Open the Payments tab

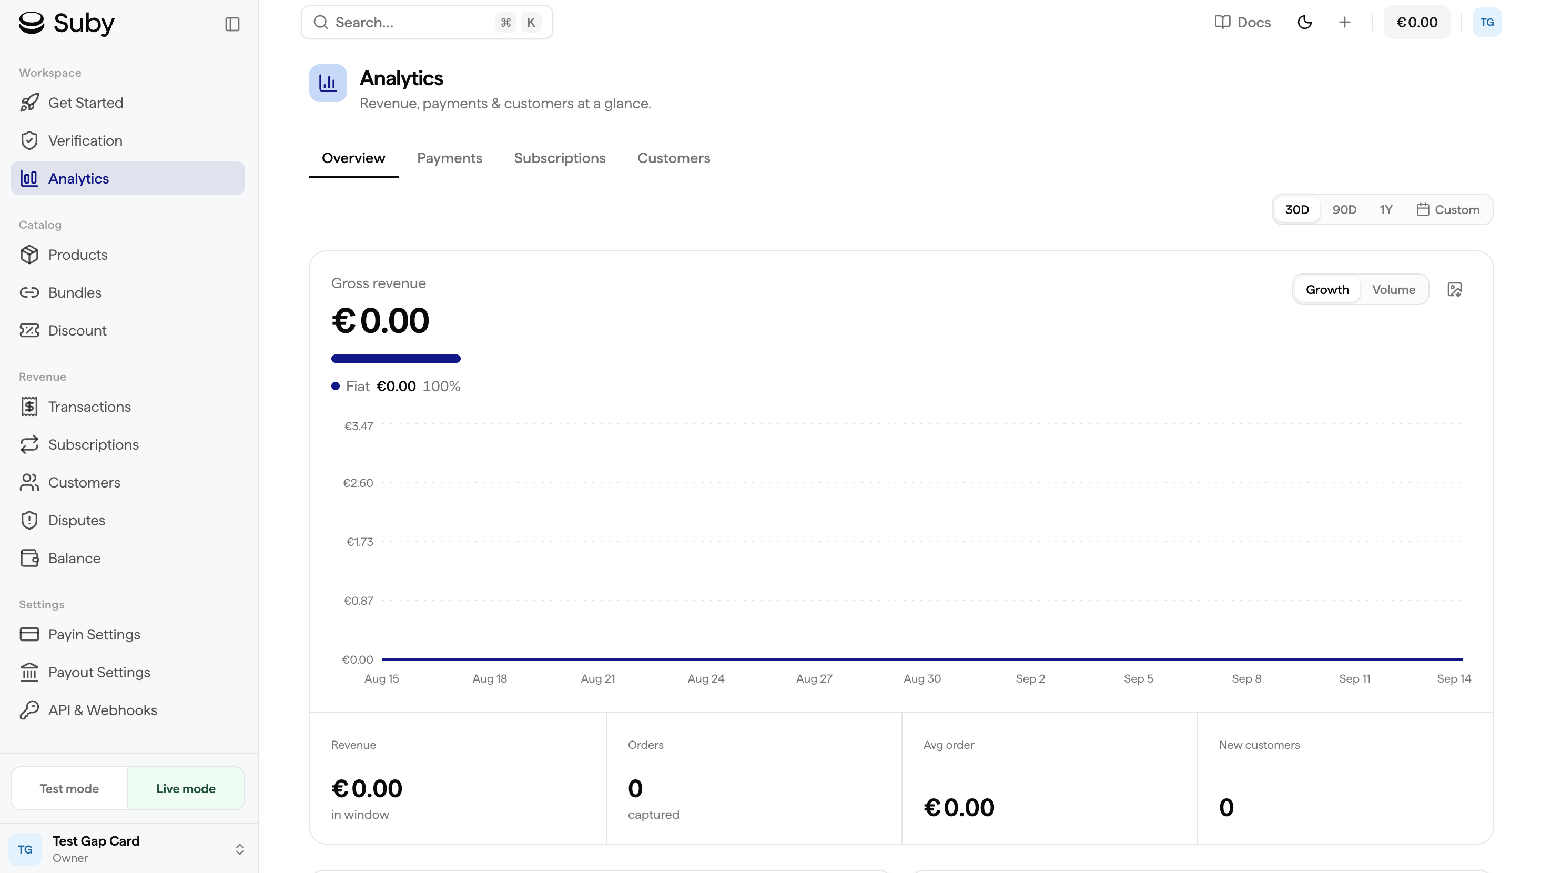[x=450, y=158]
